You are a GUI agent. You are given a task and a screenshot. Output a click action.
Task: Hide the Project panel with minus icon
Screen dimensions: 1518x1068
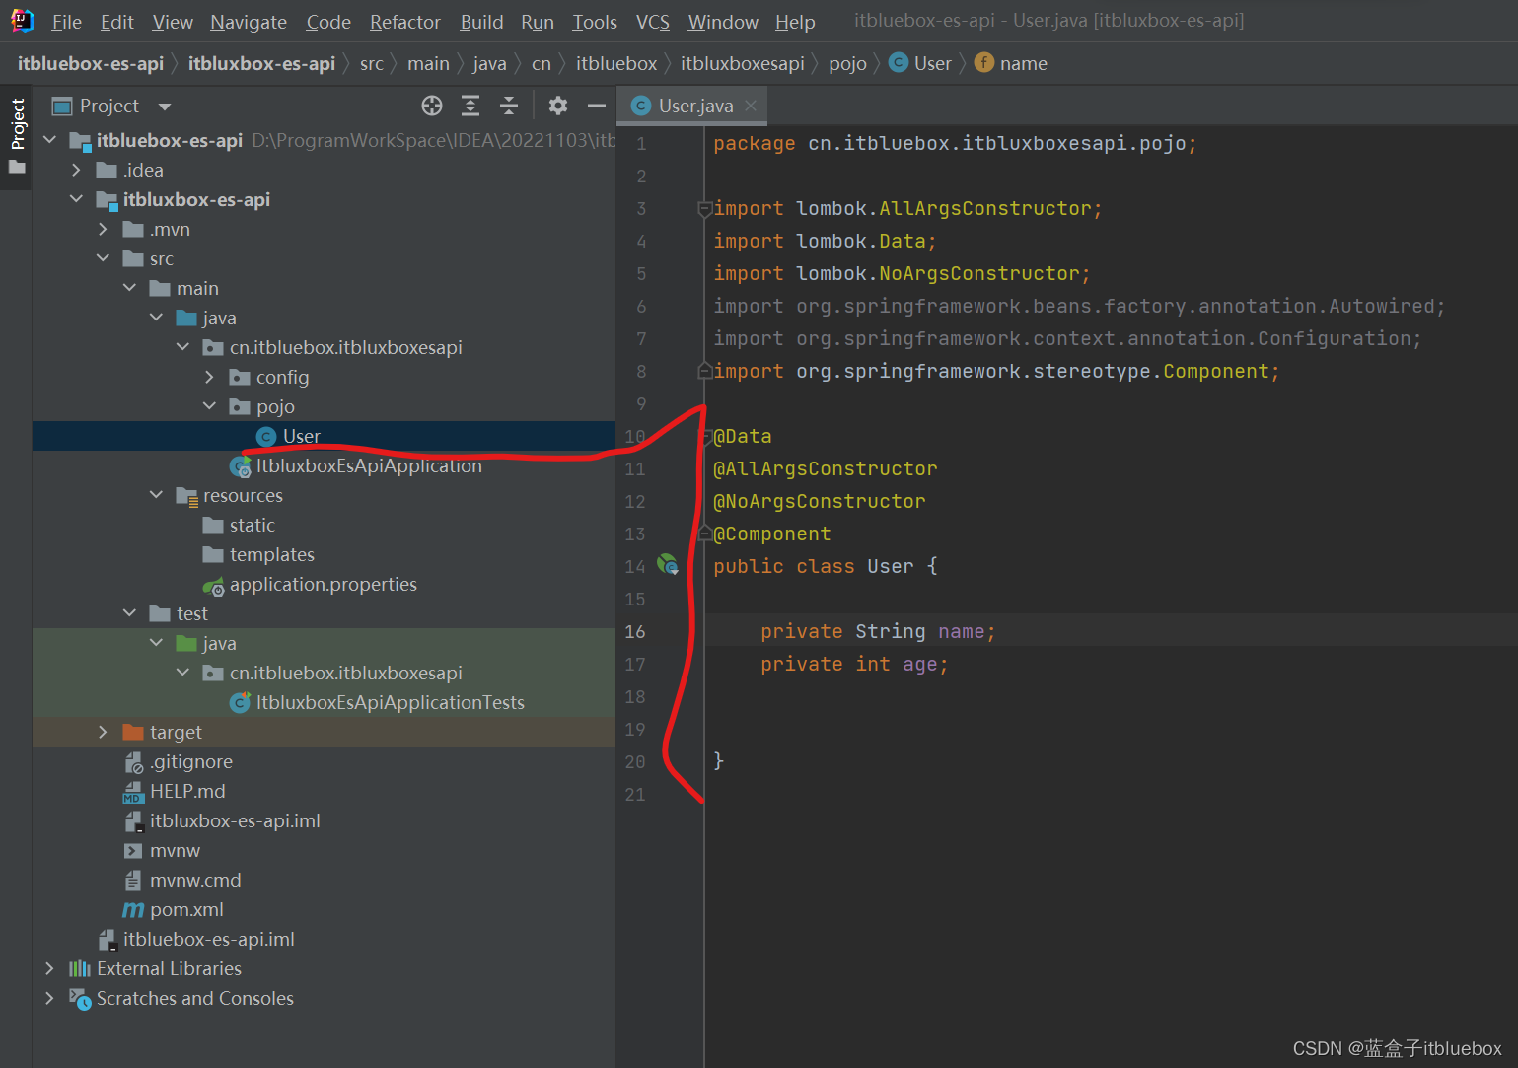[596, 106]
